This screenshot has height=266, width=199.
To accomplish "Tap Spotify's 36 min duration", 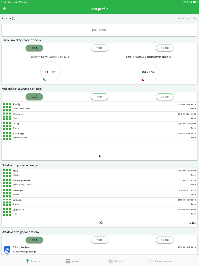I will (192, 109).
